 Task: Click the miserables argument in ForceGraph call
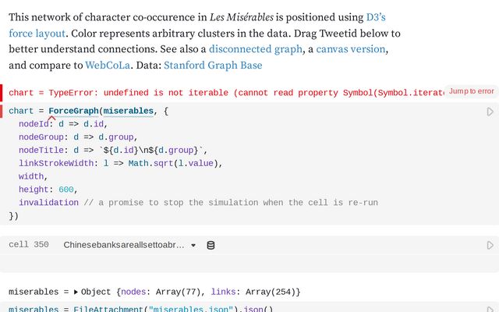tap(128, 111)
